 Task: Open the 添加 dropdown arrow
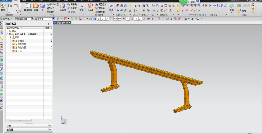[x=247, y=11]
